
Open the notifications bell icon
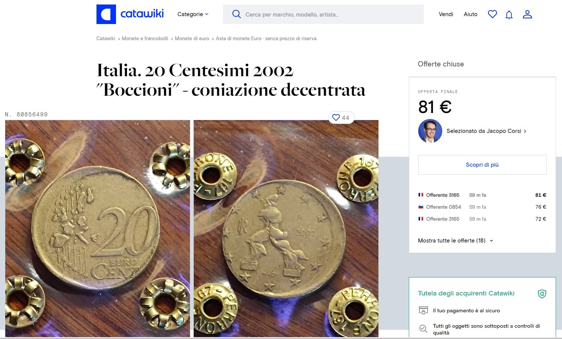pos(509,15)
